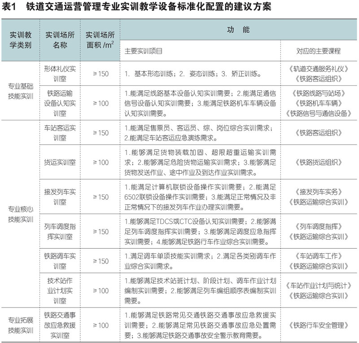
Task: Click the course name 《铁路行车安全管理》
Action: [x=319, y=325]
